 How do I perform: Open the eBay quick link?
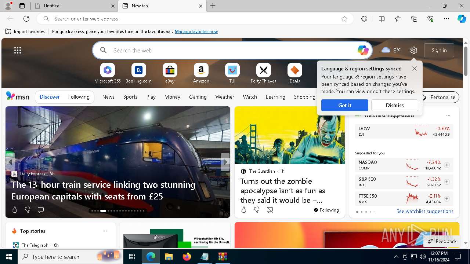pyautogui.click(x=170, y=73)
